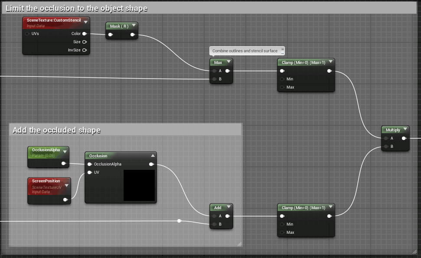Screen dimensions: 421x258
Task: Select the 'Limit the occlusion to the object shape' comment title
Action: pos(76,8)
